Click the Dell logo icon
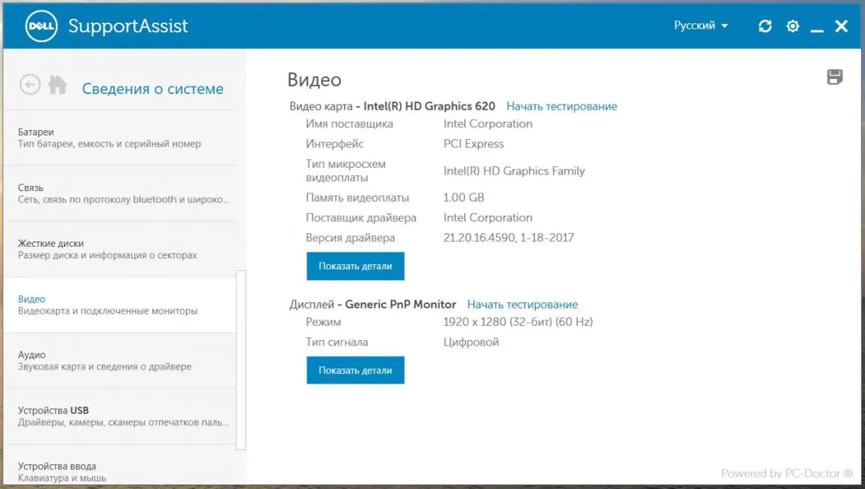 [41, 26]
